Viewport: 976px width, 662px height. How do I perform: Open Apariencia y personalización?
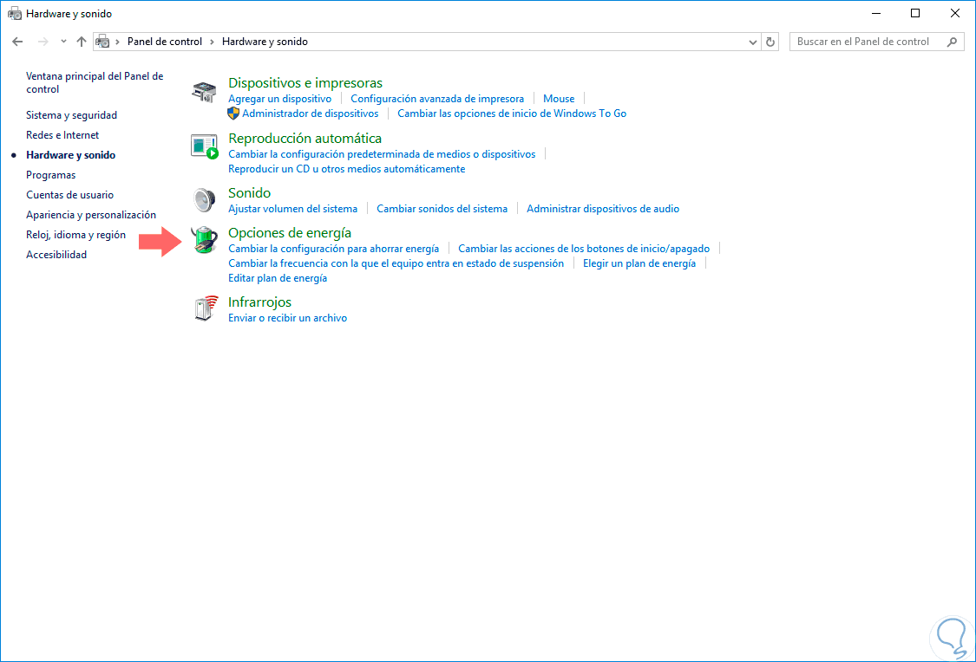91,214
